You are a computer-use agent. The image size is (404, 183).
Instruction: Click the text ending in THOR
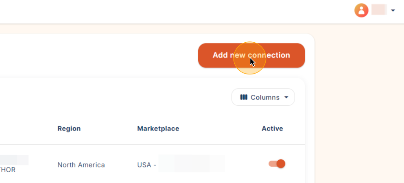point(8,170)
